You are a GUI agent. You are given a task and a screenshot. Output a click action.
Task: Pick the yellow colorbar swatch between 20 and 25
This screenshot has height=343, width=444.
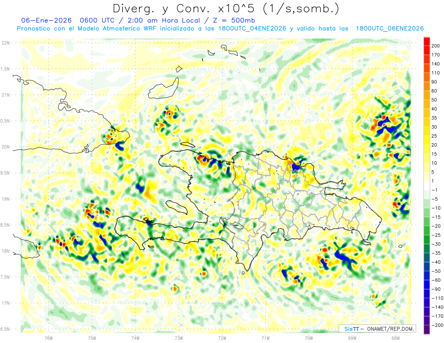pos(427,141)
